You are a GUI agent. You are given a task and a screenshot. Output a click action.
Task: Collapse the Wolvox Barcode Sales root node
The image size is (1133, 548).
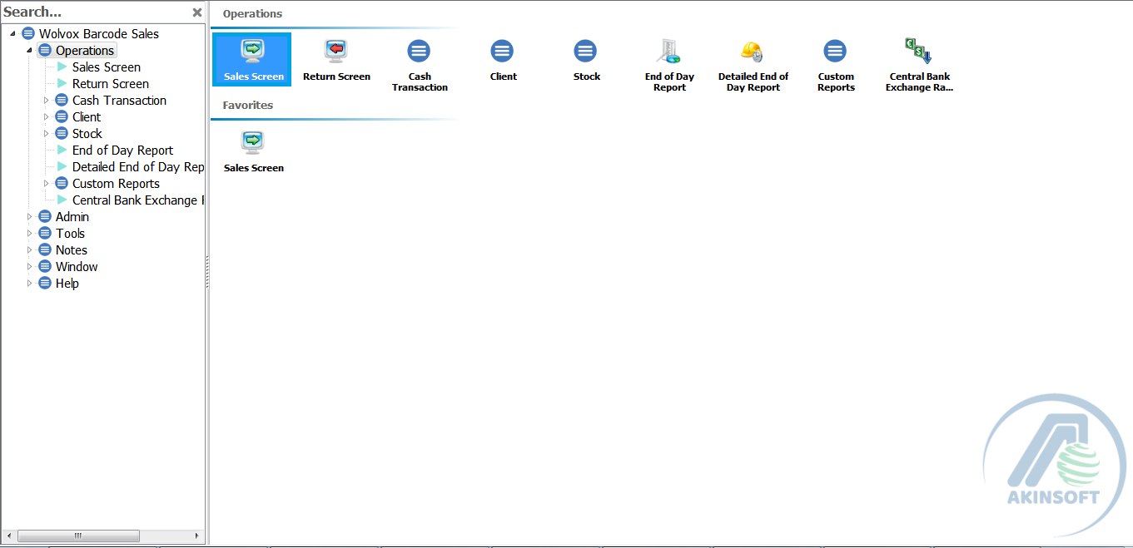click(13, 34)
